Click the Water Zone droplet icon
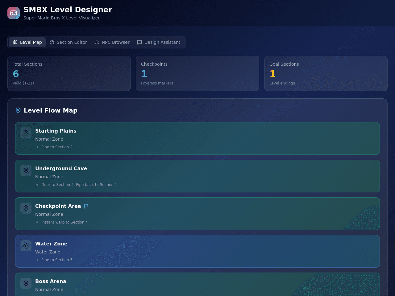This screenshot has height=296, width=395. click(x=26, y=246)
